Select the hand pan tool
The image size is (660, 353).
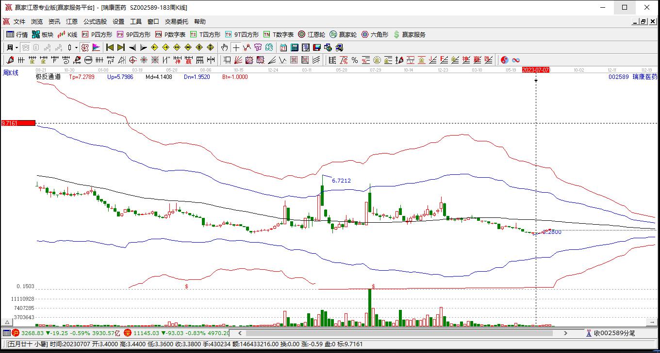tap(224, 47)
